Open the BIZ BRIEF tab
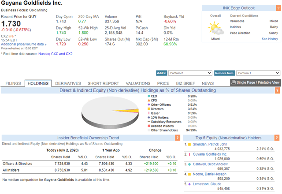Viewport: 282px width, 194px height. pyautogui.click(x=186, y=83)
